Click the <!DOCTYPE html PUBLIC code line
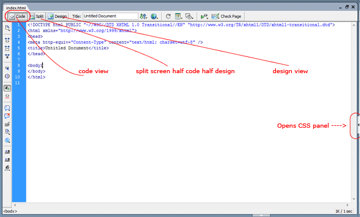360x217 pixels. click(181, 25)
